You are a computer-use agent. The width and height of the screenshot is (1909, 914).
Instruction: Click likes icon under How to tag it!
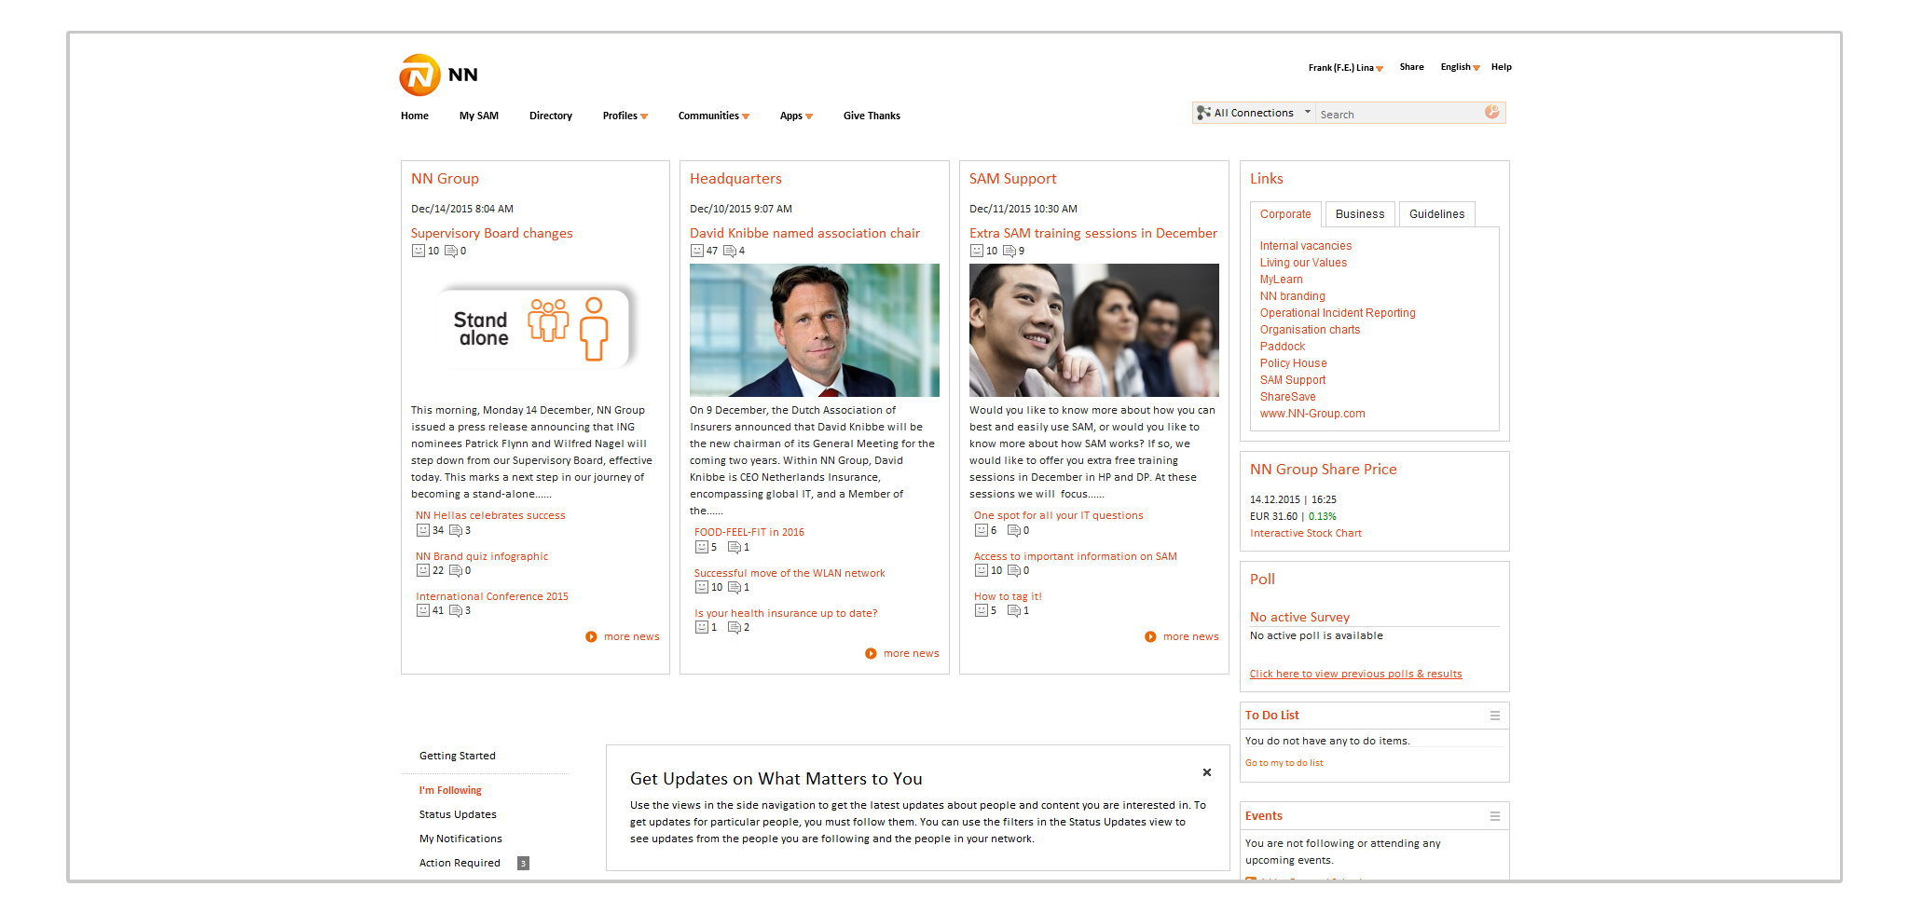[x=982, y=610]
